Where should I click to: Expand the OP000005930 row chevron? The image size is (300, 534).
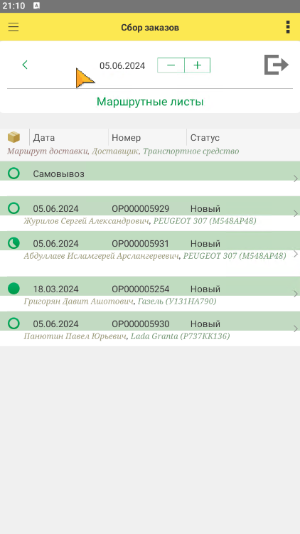coord(296,329)
